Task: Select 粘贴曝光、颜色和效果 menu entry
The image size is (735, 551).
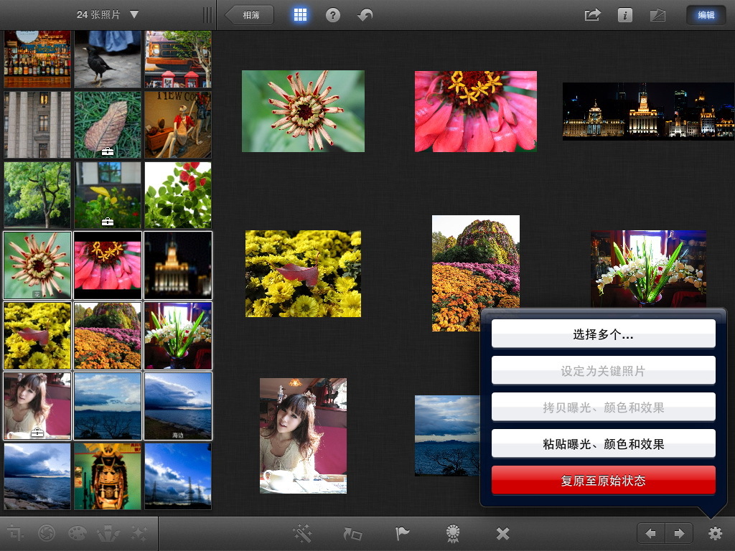Action: (x=603, y=443)
